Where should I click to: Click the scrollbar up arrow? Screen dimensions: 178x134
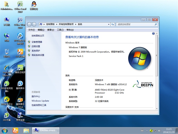point(157,33)
